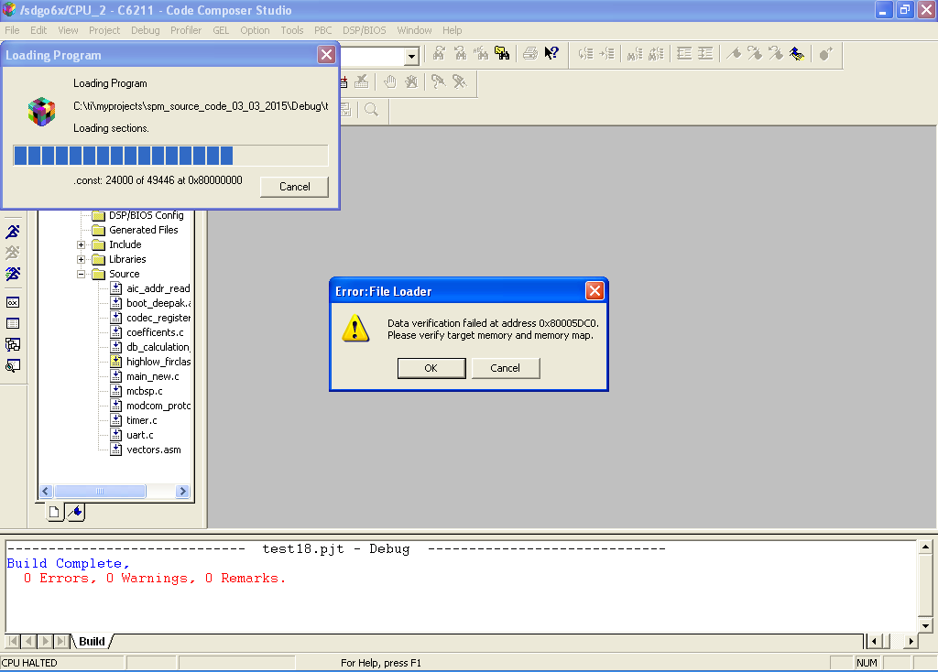Image resolution: width=938 pixels, height=672 pixels.
Task: Select vectors.asm in project tree
Action: (x=154, y=450)
